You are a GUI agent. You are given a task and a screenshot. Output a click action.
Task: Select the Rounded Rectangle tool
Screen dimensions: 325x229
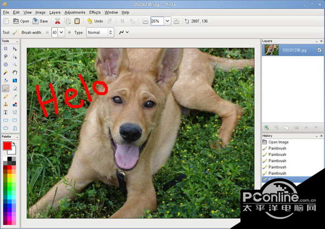(15, 120)
